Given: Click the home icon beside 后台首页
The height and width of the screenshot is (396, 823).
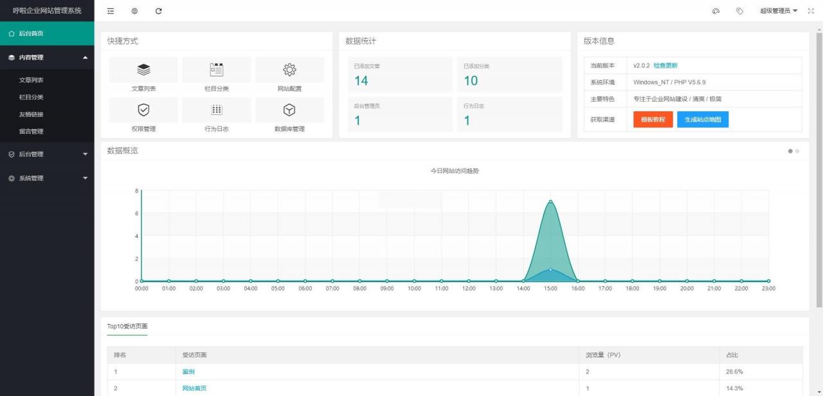Looking at the screenshot, I should (12, 33).
